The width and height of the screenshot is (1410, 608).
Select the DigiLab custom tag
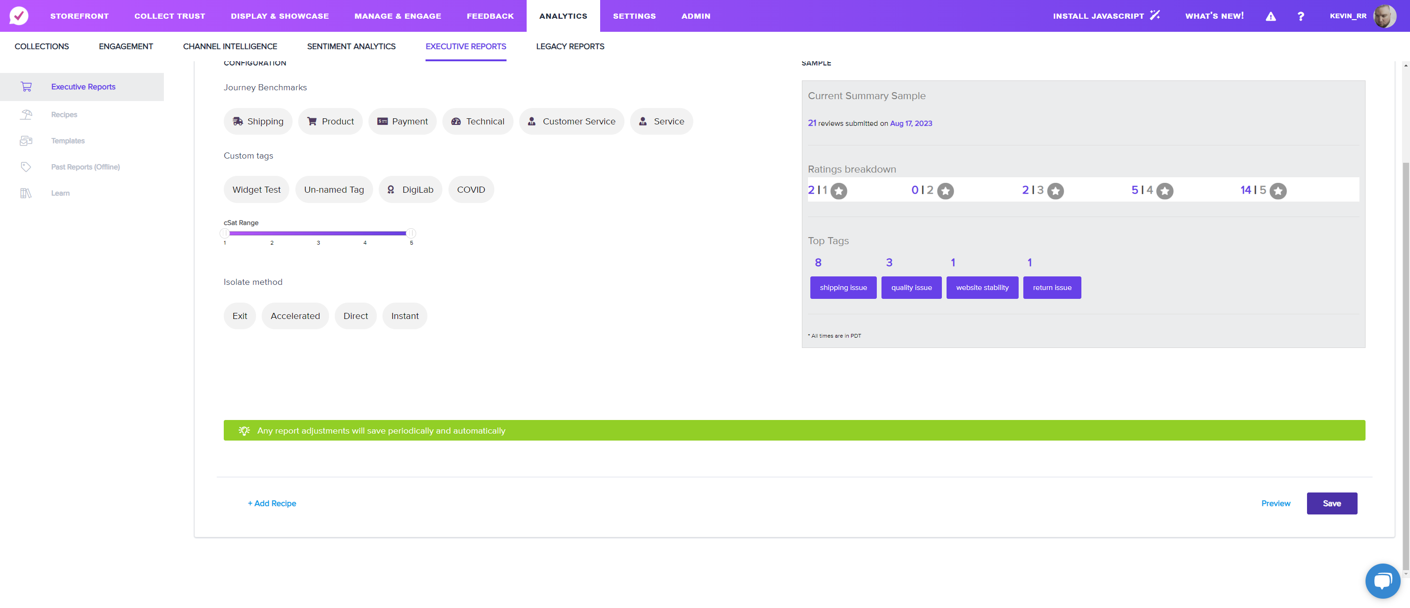pyautogui.click(x=410, y=190)
